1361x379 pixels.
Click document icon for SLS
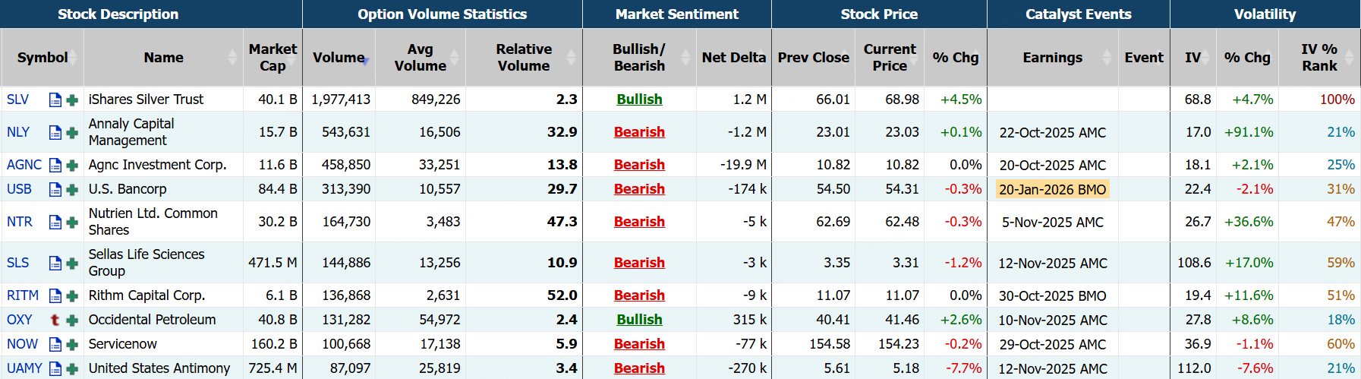[55, 263]
